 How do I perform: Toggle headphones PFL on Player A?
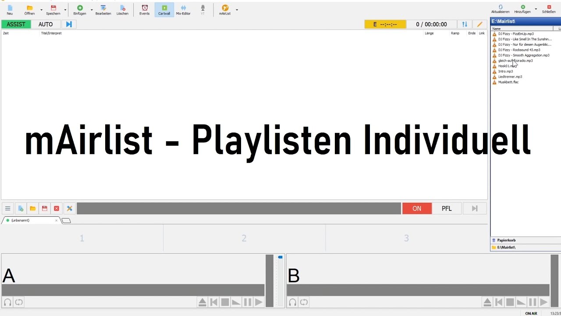click(7, 302)
